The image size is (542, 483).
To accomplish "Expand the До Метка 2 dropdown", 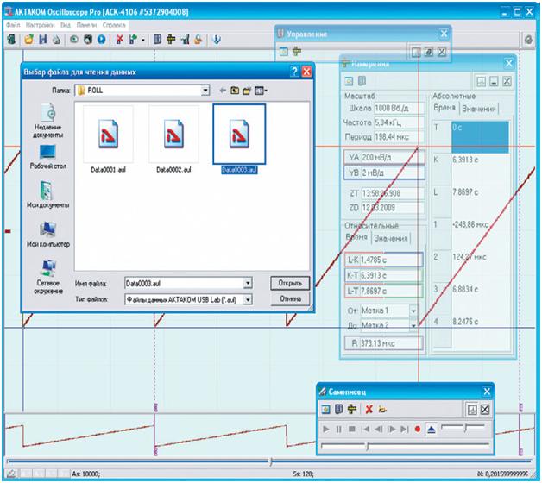I will coord(413,325).
